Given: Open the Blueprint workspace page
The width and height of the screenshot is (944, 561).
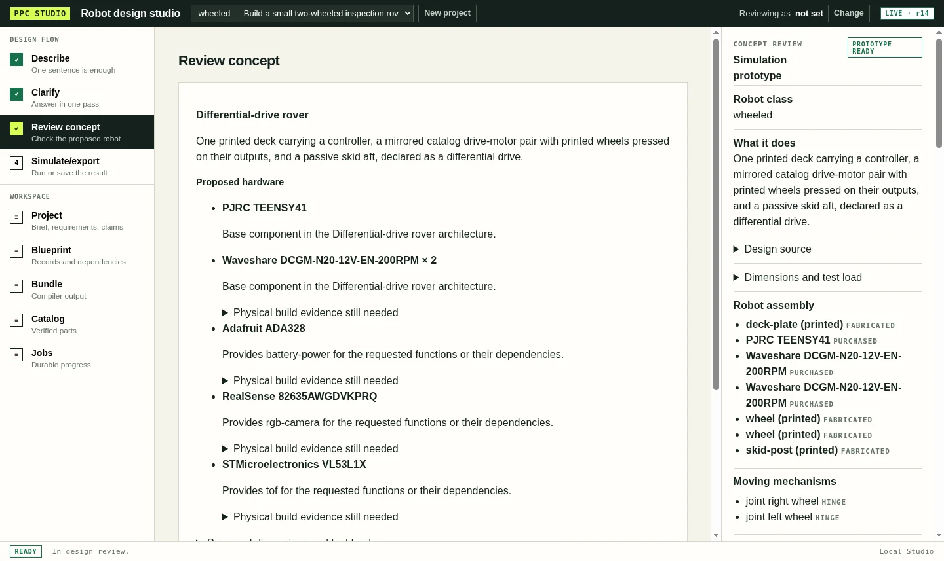Looking at the screenshot, I should (77, 255).
